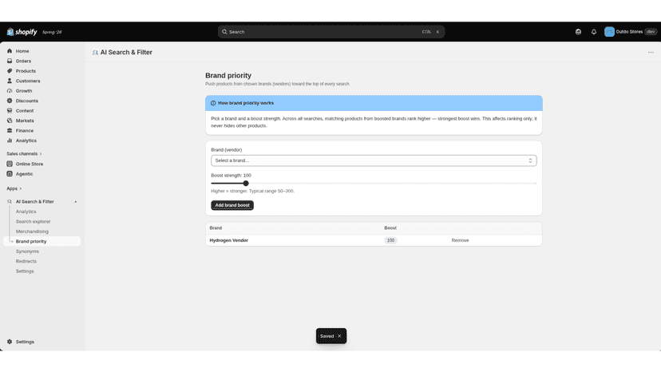Open the Select a brand dropdown
The image size is (661, 372).
pos(374,160)
